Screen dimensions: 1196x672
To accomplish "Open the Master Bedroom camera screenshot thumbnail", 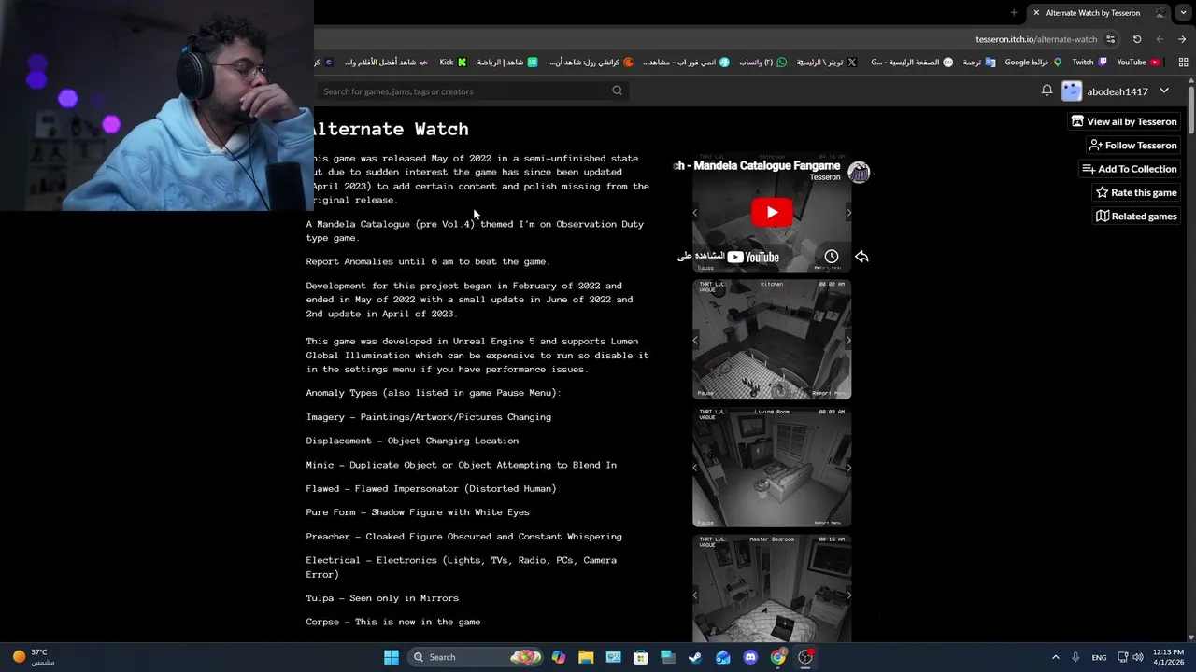I will click(772, 588).
